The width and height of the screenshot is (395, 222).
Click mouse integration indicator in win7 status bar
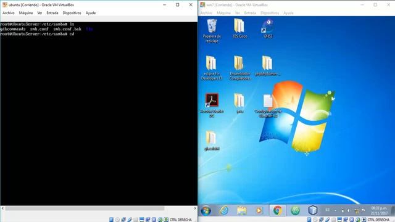click(358, 220)
